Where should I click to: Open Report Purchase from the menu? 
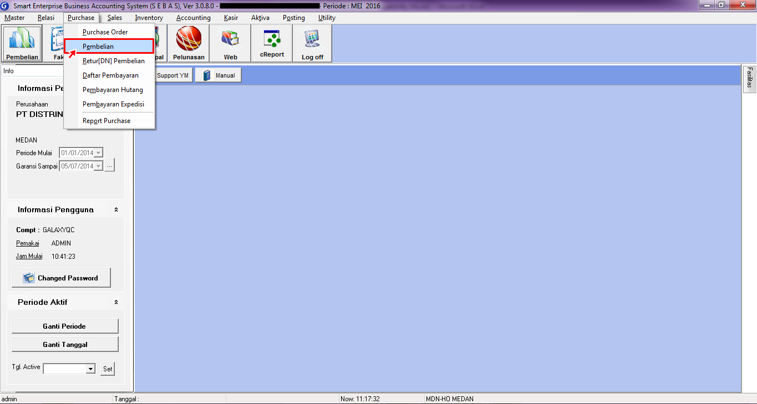[106, 121]
